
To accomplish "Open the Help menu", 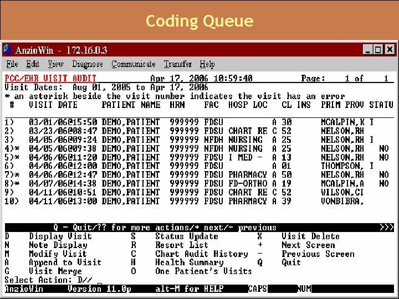I will tap(207, 64).
